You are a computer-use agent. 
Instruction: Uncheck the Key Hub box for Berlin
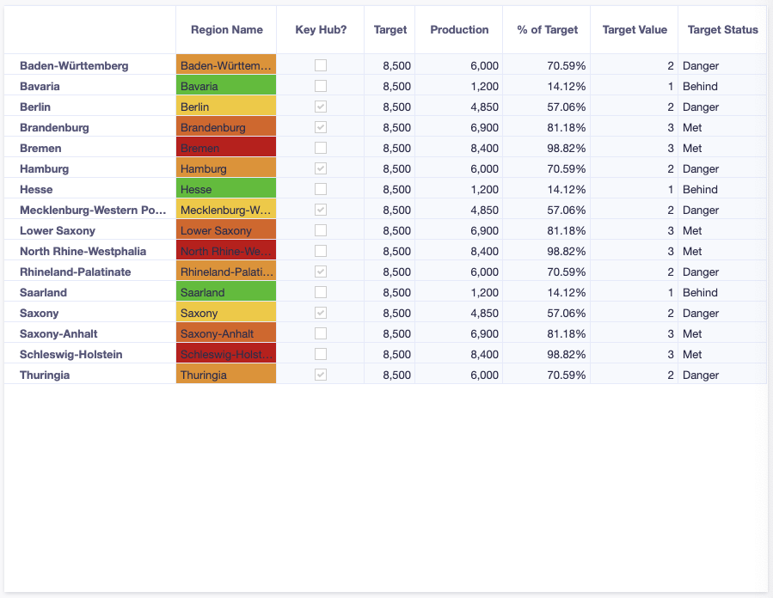point(321,107)
